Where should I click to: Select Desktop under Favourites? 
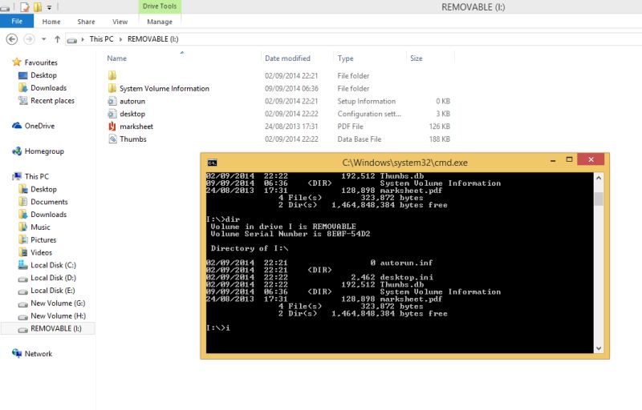[43, 75]
